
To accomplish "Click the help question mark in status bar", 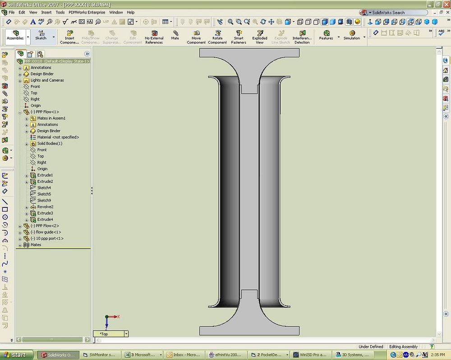I will point(432,346).
